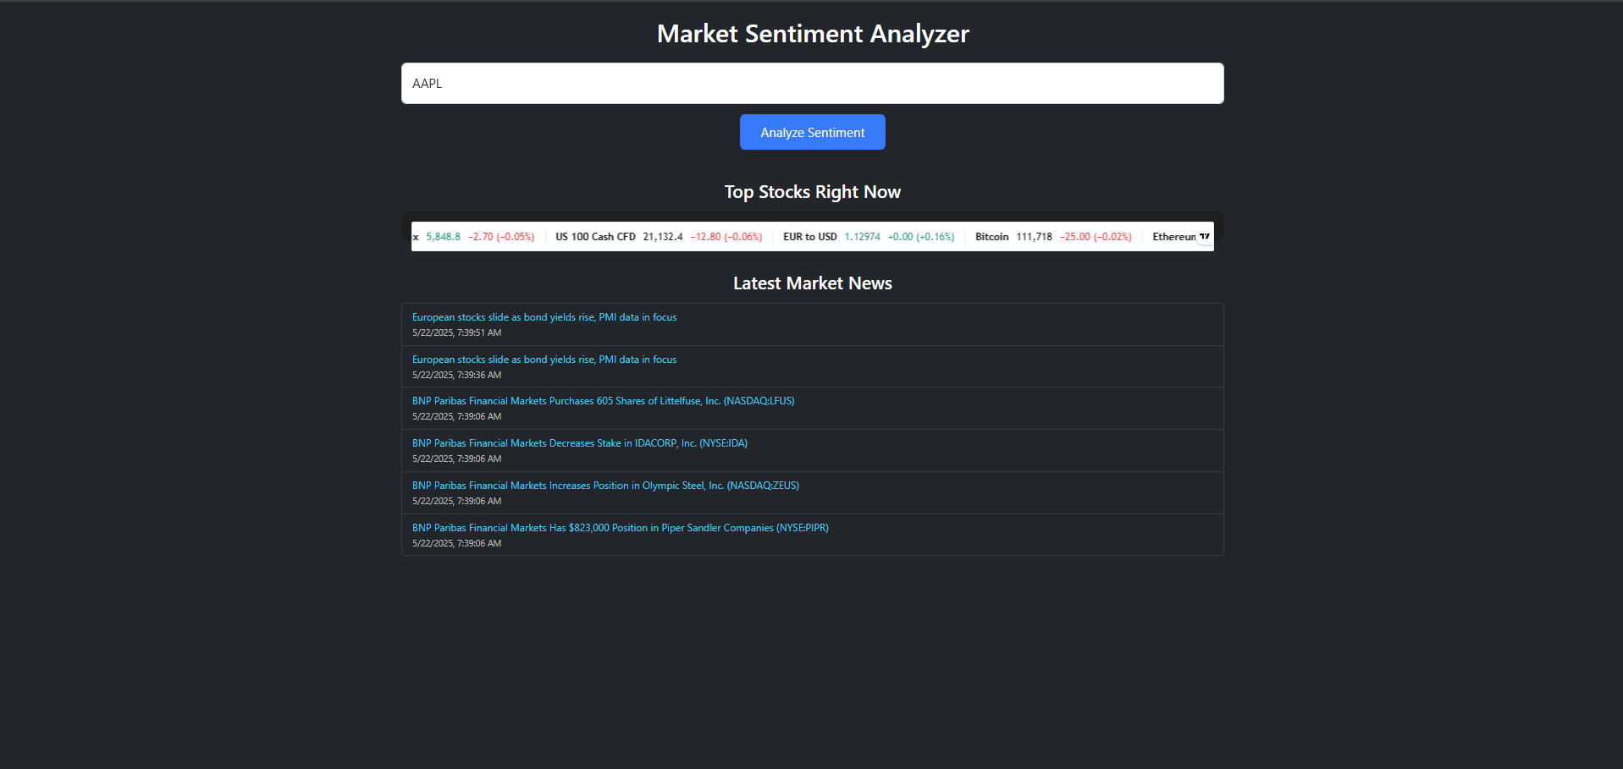Click the −12.80 (−0.06%) change value
The image size is (1623, 769).
[x=726, y=237]
